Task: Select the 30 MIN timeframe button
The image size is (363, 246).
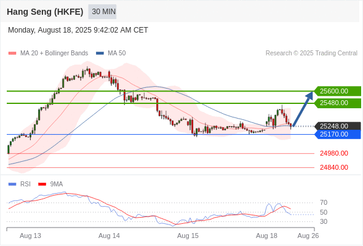Action: coord(102,12)
